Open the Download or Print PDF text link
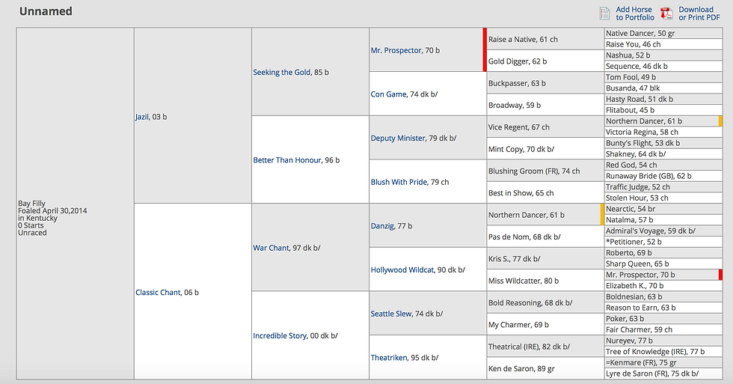 696,13
